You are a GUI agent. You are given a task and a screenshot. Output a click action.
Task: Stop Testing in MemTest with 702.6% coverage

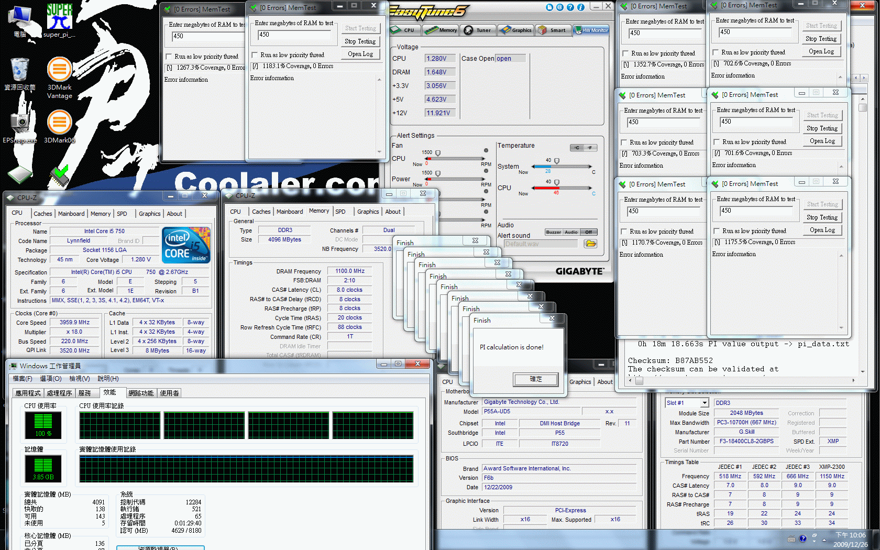coord(821,39)
